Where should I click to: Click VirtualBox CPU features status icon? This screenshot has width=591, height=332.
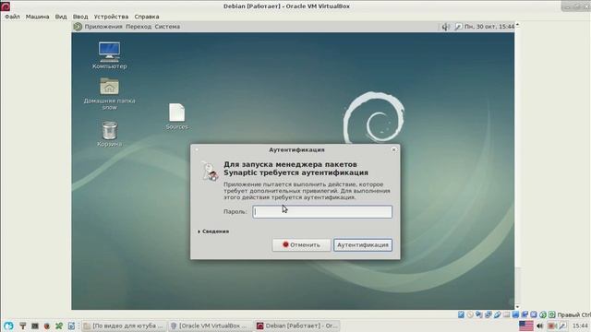coord(534,314)
